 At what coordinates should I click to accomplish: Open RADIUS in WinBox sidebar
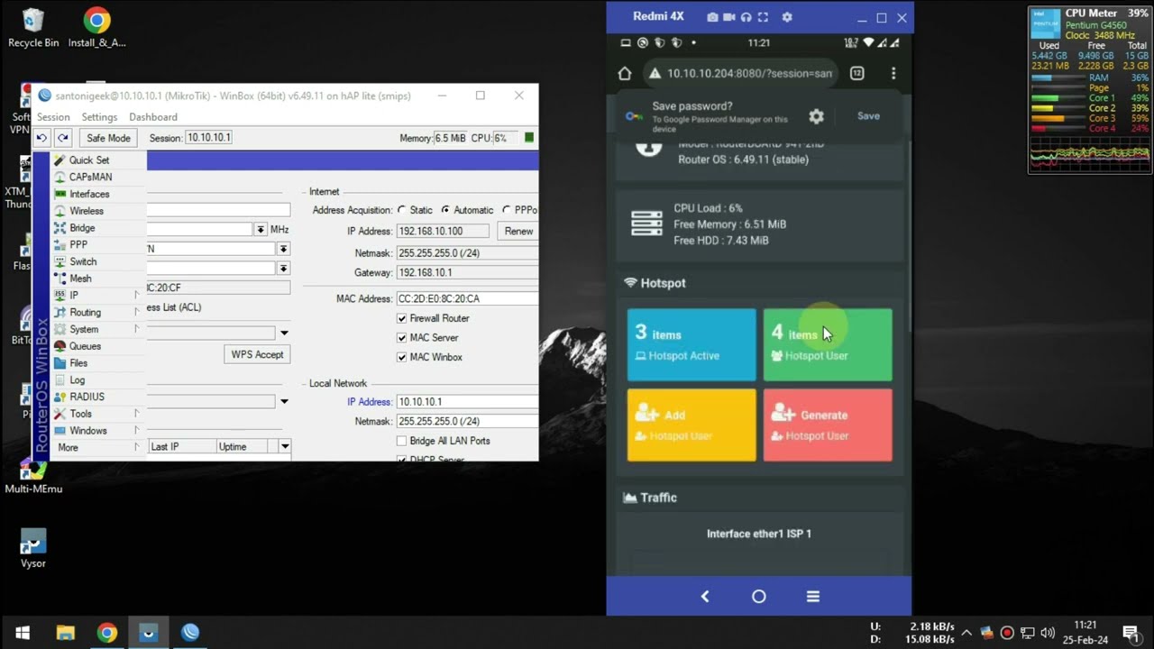tap(87, 397)
